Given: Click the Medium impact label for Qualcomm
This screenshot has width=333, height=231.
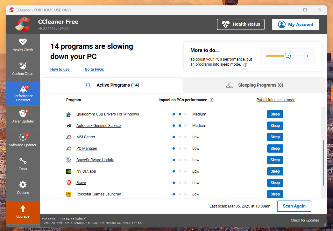Looking at the screenshot, I should [x=199, y=114].
